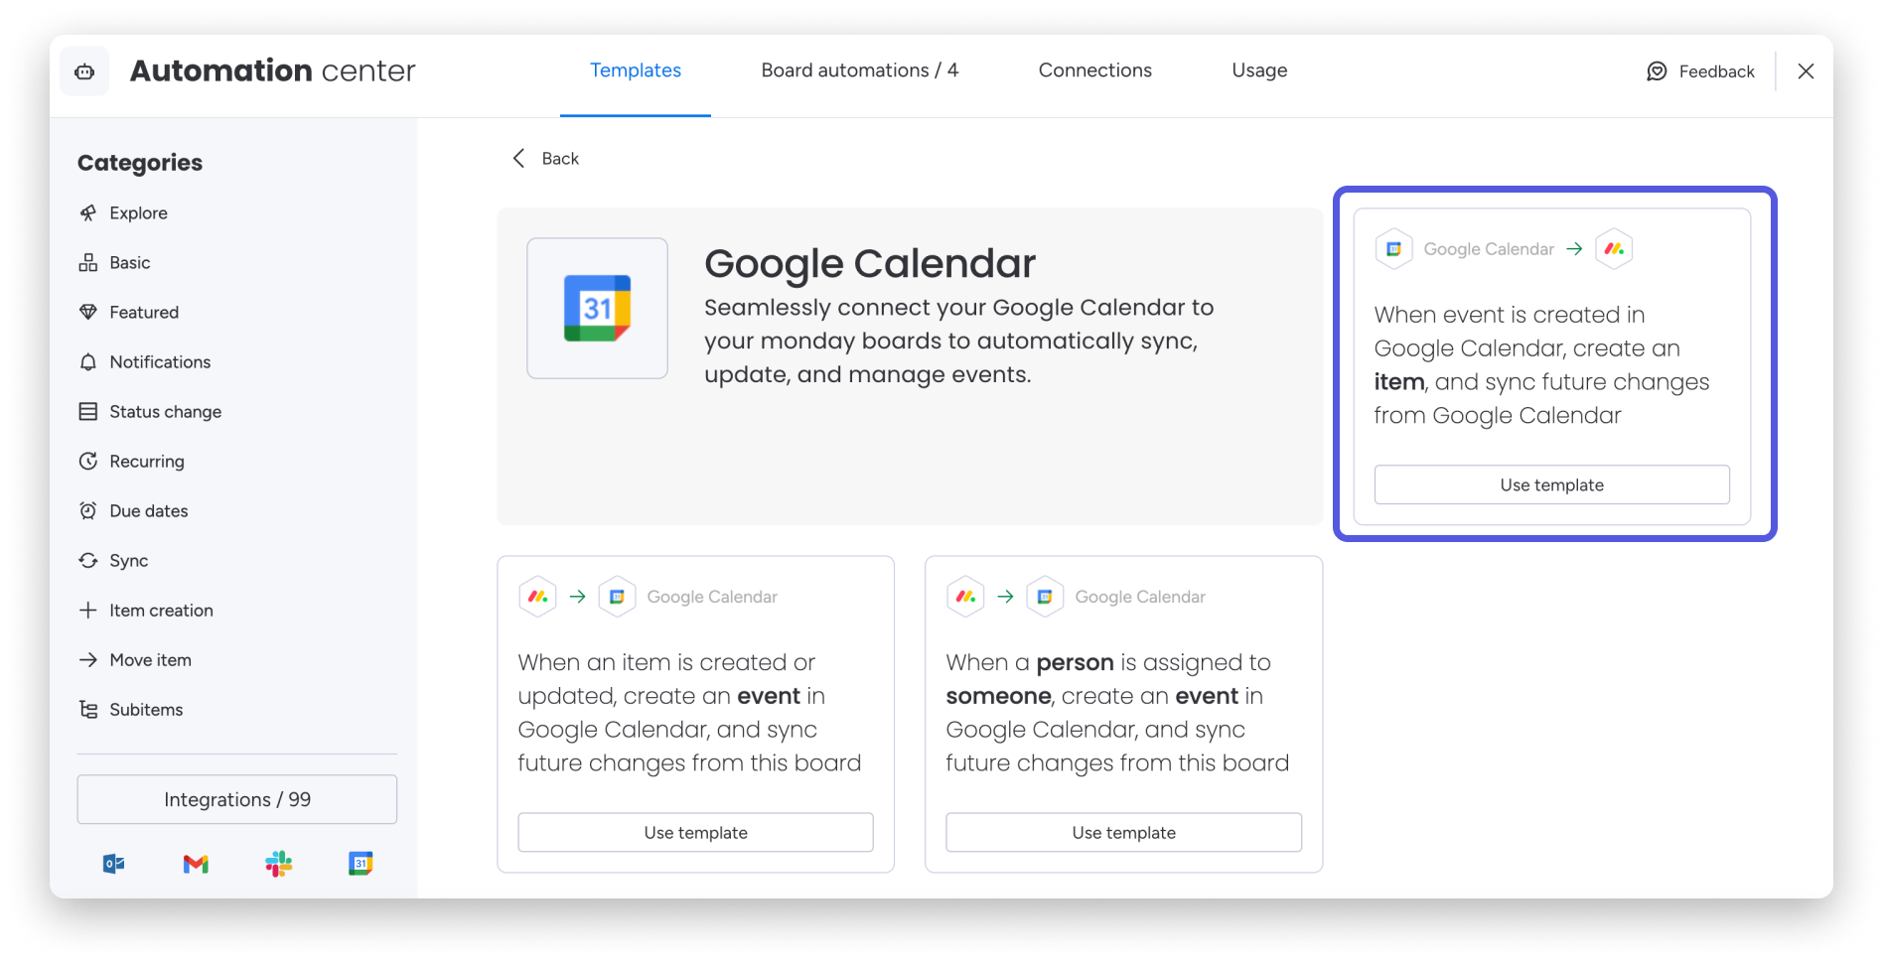Click the large Google Calendar logo

(597, 308)
